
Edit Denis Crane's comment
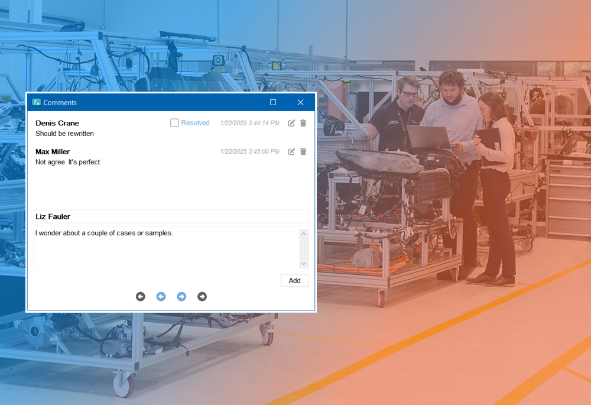coord(291,123)
